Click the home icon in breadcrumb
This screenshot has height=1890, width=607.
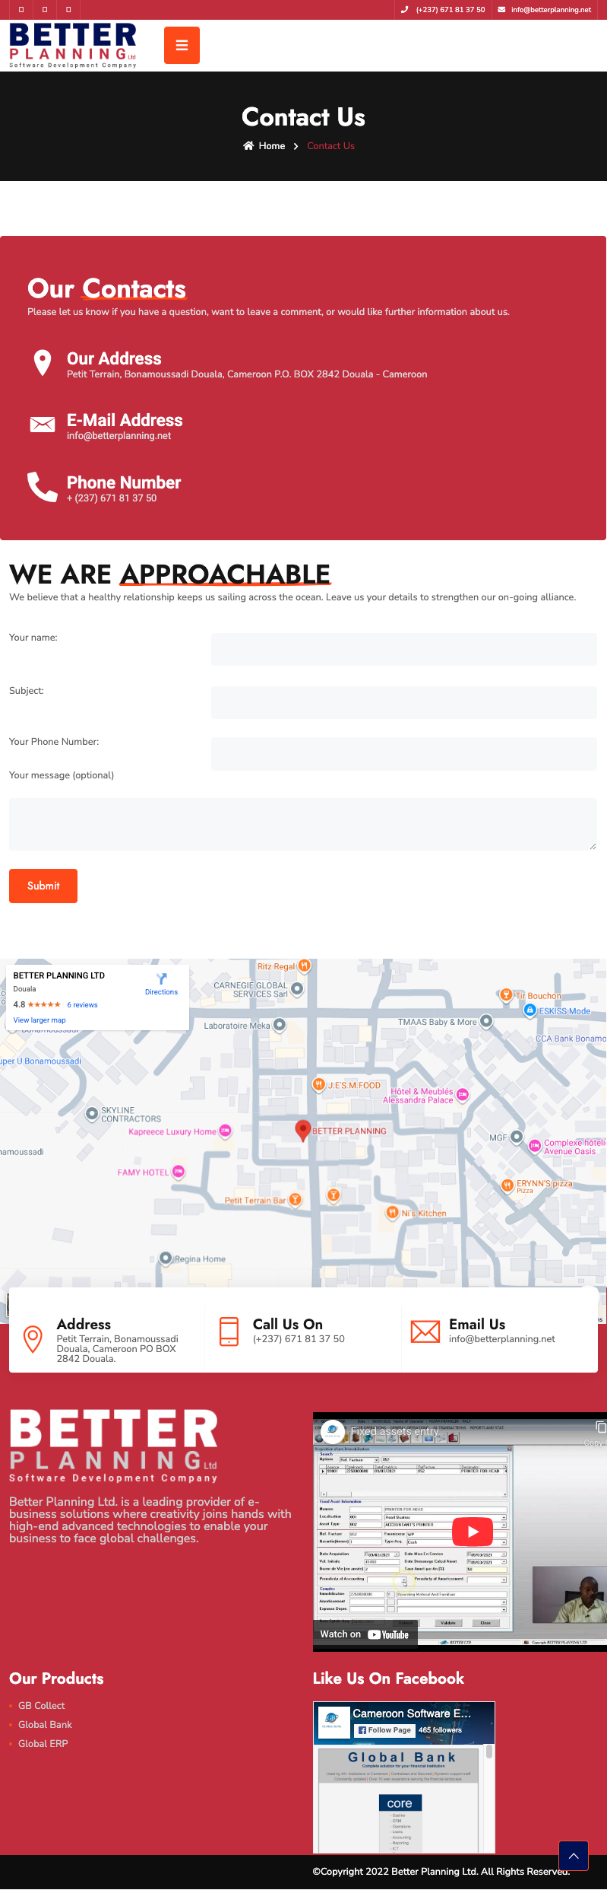pyautogui.click(x=248, y=146)
